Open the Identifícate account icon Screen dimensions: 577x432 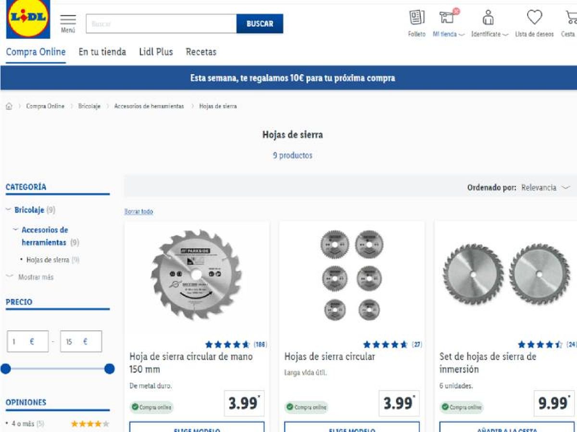click(488, 18)
